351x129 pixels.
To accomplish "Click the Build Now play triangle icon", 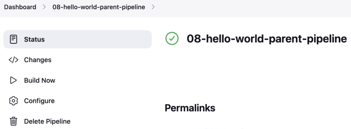I will point(13,80).
